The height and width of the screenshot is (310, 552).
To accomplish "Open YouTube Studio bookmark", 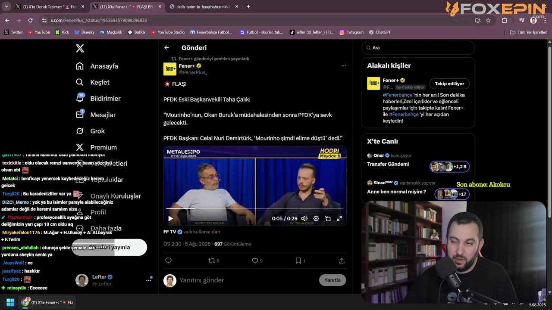I will point(168,32).
